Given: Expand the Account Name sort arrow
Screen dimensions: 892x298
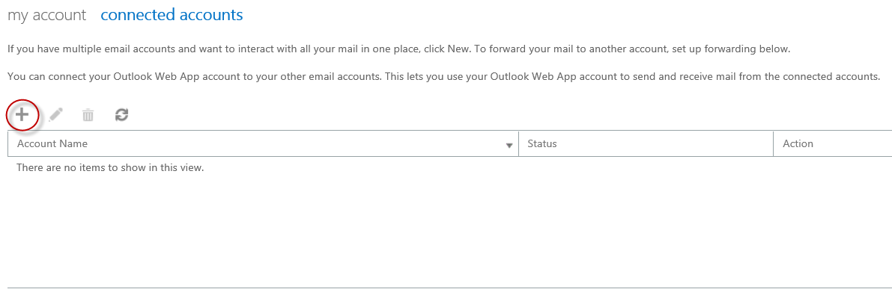Looking at the screenshot, I should click(509, 146).
